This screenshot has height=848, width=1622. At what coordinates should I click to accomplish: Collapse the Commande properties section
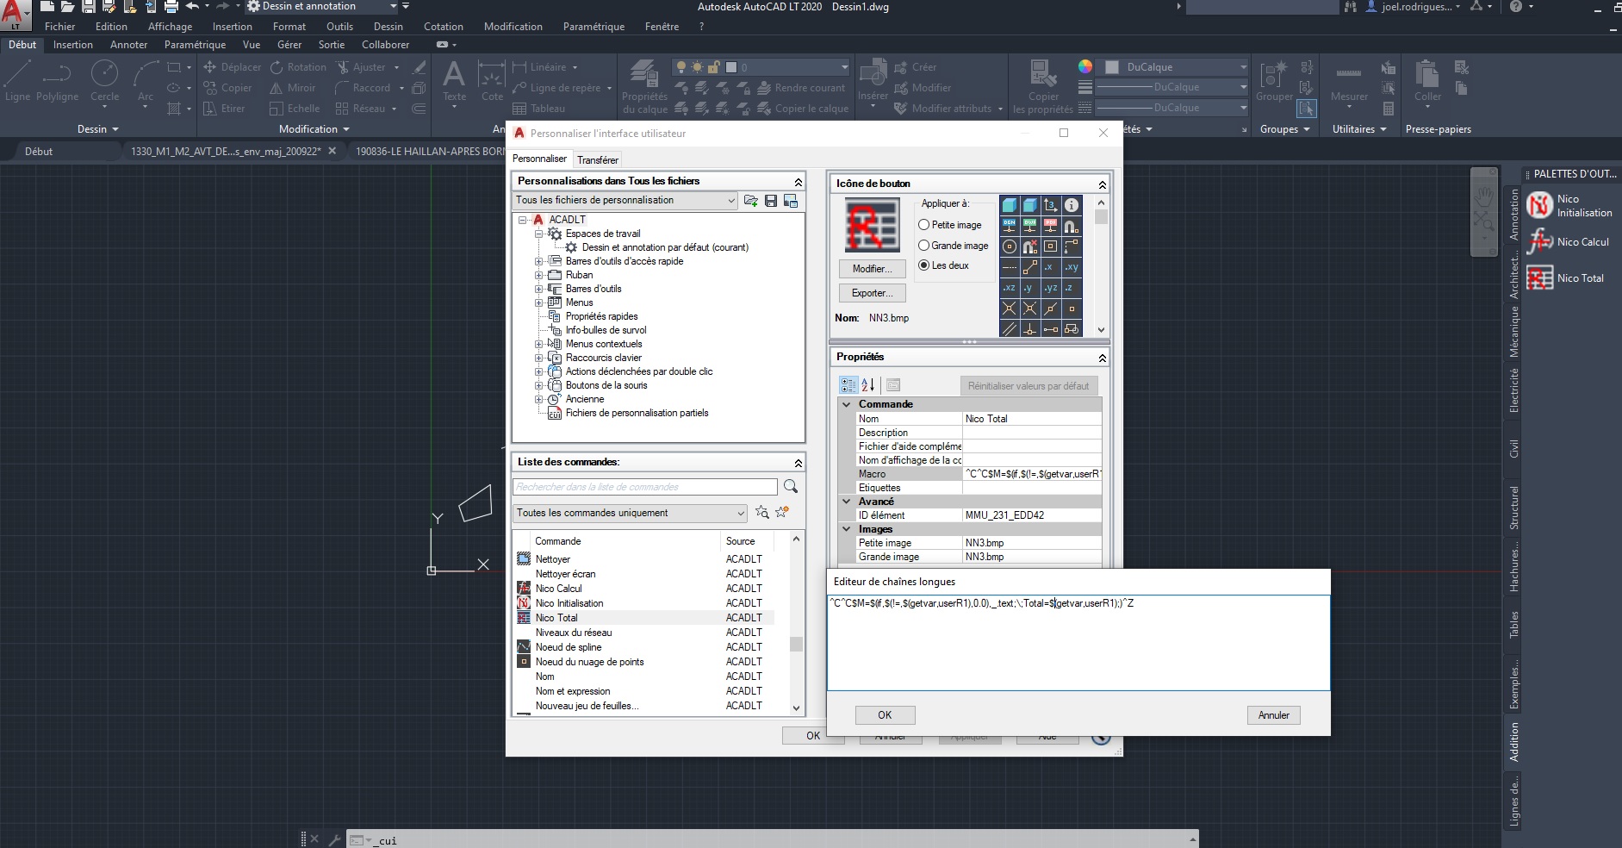coord(847,404)
